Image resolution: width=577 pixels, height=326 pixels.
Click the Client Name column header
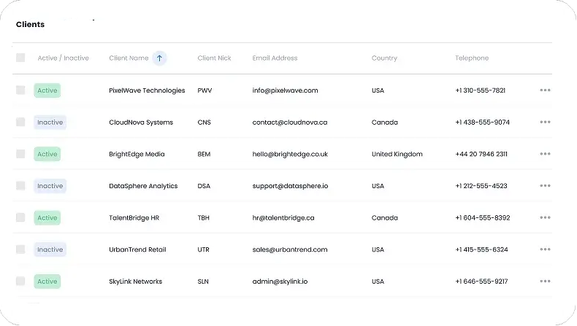pyautogui.click(x=129, y=58)
